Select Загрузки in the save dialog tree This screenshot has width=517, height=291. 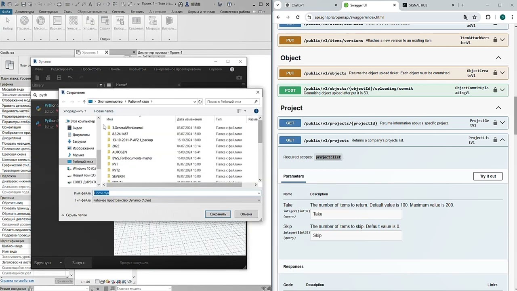pos(79,141)
